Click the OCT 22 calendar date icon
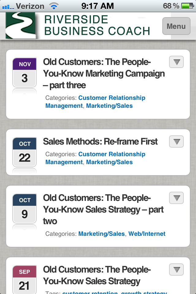This screenshot has width=196, height=294. coord(24,152)
